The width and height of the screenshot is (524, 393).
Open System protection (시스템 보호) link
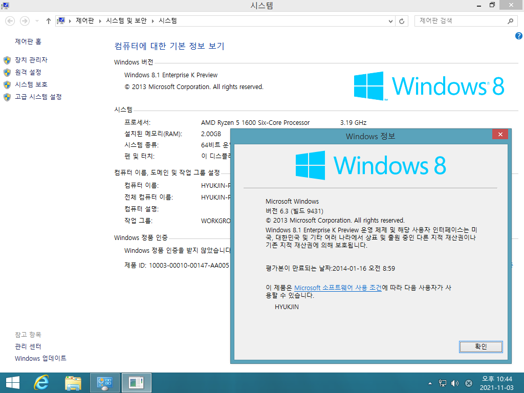(31, 84)
